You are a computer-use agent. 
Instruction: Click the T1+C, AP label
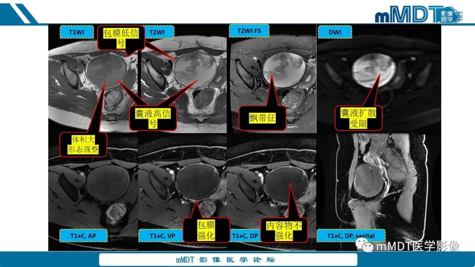(83, 236)
